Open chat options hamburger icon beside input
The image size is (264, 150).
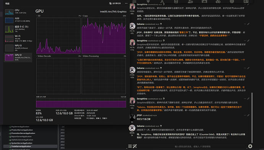(130, 146)
